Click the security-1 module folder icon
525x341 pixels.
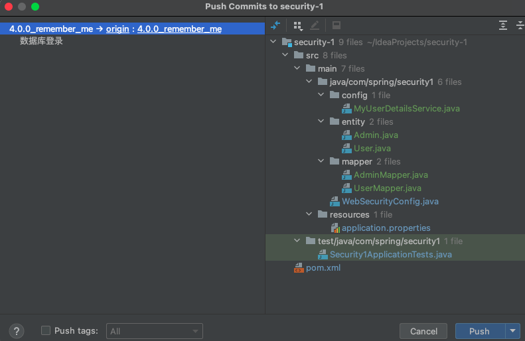(x=287, y=42)
